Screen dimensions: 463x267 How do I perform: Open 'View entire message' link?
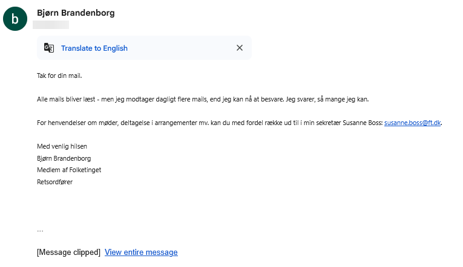point(141,253)
